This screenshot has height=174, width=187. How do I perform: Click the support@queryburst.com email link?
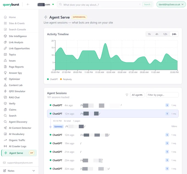click(x=20, y=163)
